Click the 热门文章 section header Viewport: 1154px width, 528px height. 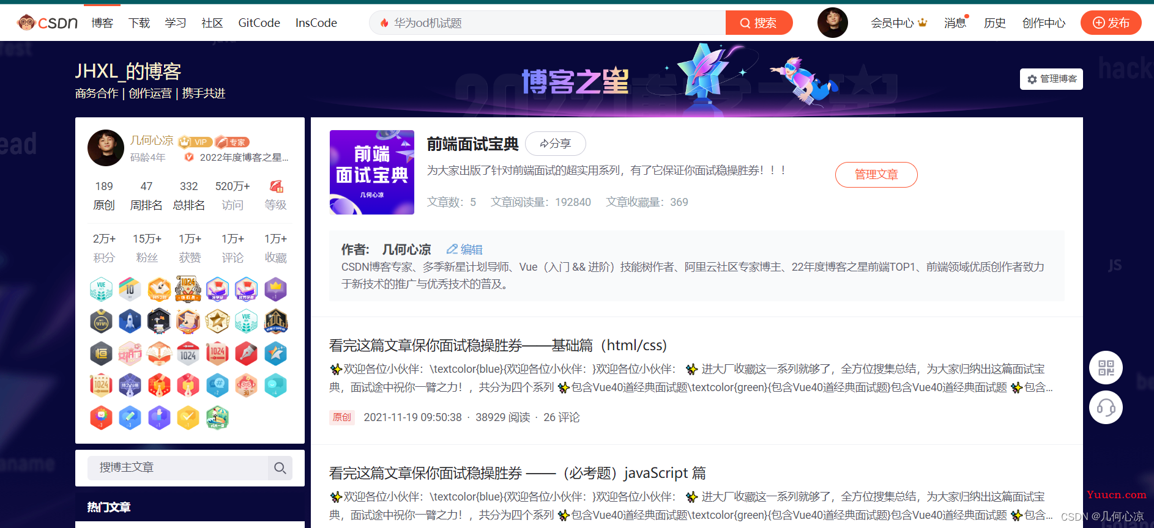(x=109, y=507)
